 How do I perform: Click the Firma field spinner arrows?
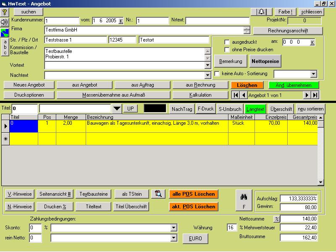point(247,30)
